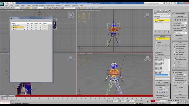Click first Mirror Paste icon under Mirror Mode
The image size is (189, 106).
[x=175, y=20]
